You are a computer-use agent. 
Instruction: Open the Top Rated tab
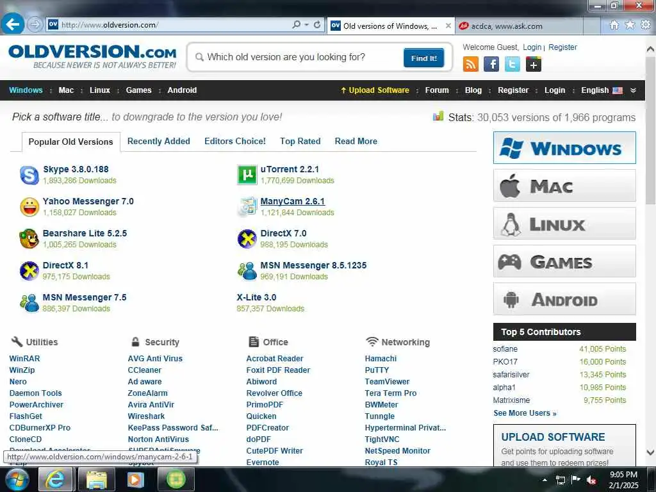[300, 142]
